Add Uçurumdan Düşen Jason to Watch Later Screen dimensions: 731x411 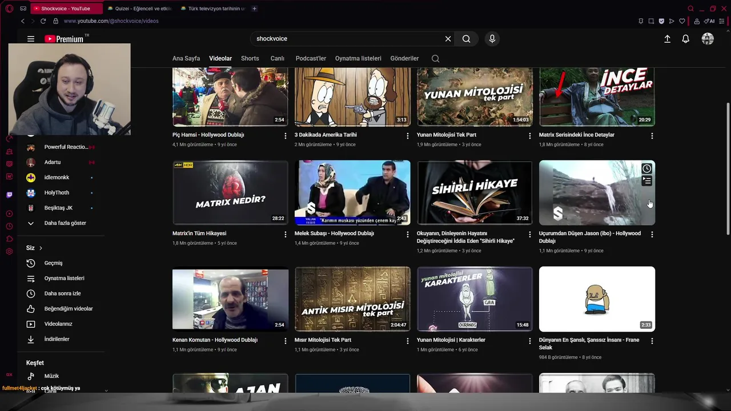pos(646,168)
